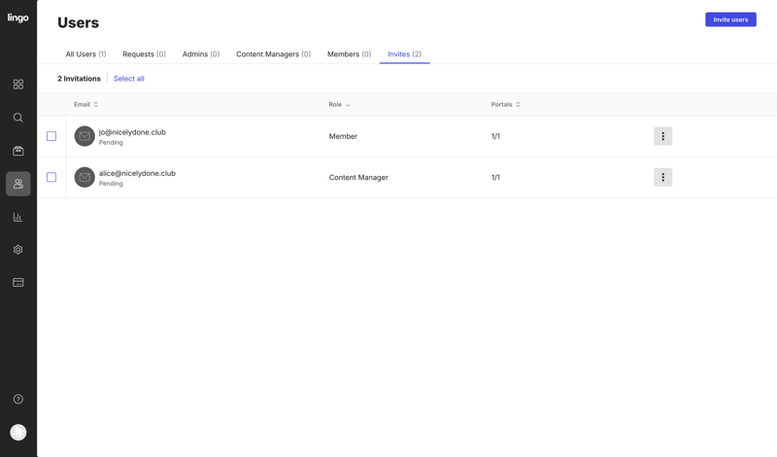777x457 pixels.
Task: Check the box for alice@nicelydone.club invitation
Action: pyautogui.click(x=51, y=177)
